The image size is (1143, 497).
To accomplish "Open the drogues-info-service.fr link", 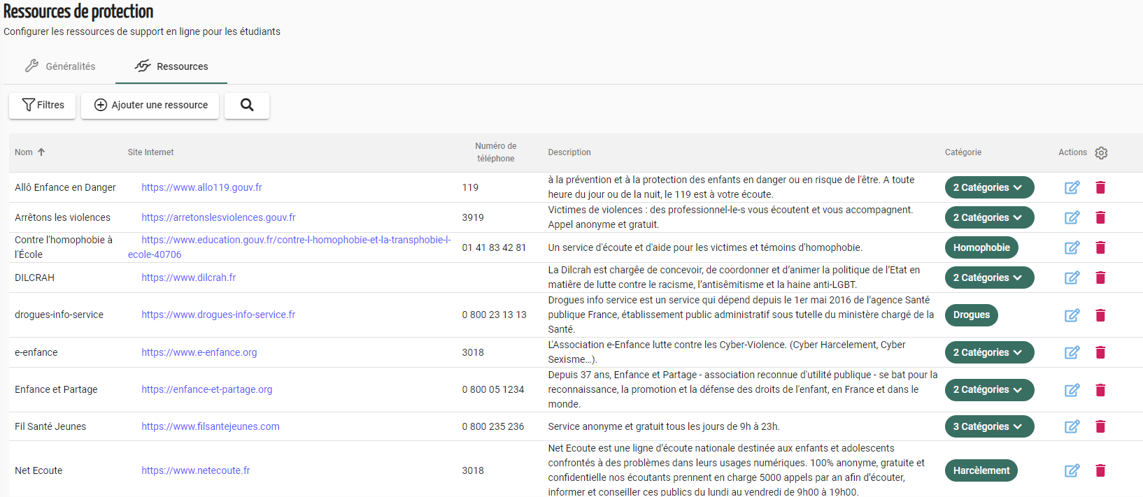I will pos(218,315).
